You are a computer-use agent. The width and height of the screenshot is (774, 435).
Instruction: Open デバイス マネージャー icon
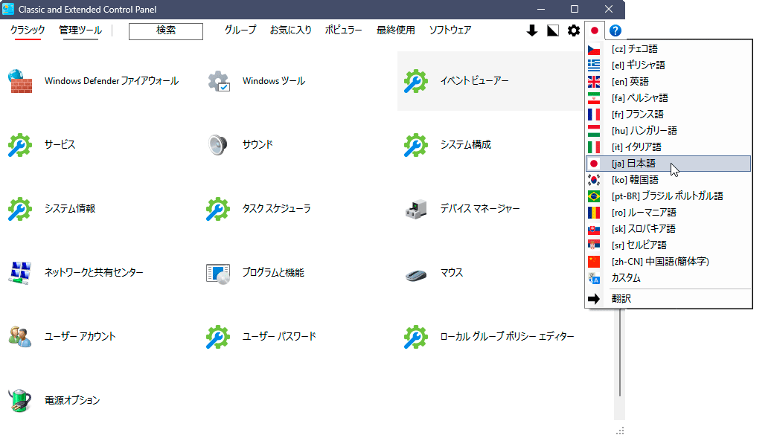coord(415,209)
